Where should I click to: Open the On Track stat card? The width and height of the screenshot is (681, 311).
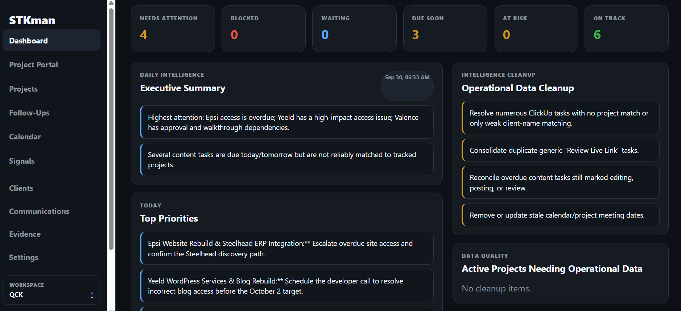point(627,29)
